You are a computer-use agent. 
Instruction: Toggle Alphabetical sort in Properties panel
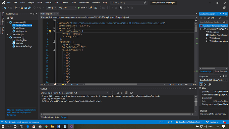point(205,84)
